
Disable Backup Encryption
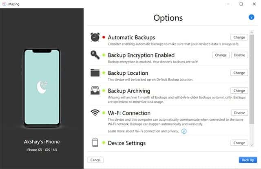[239, 55]
